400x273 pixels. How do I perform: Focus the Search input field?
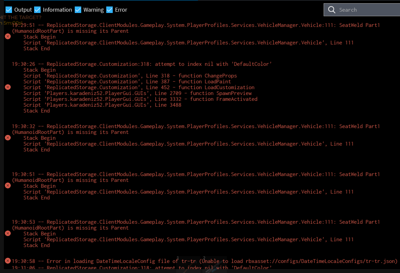[x=367, y=10]
